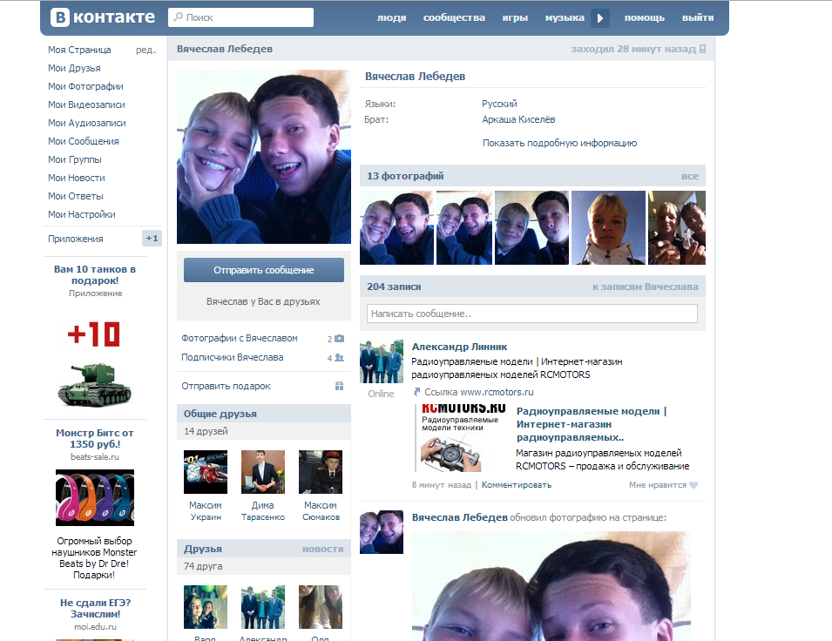Click Вам 10 танков в подарок ad title
Image resolution: width=832 pixels, height=641 pixels.
[x=95, y=275]
